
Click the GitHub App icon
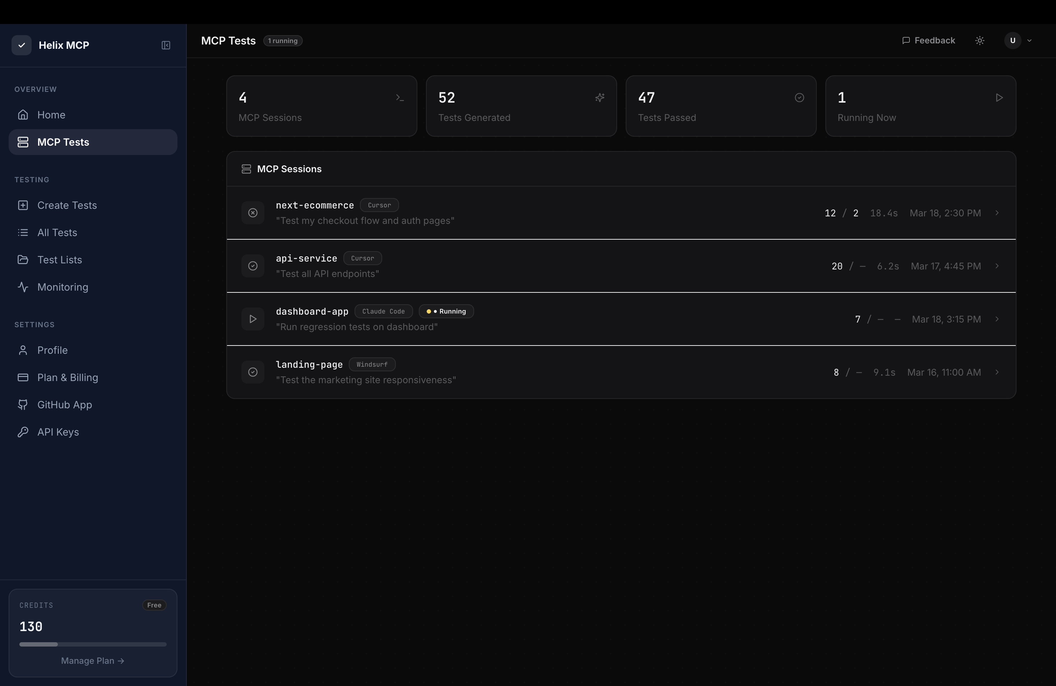click(23, 405)
